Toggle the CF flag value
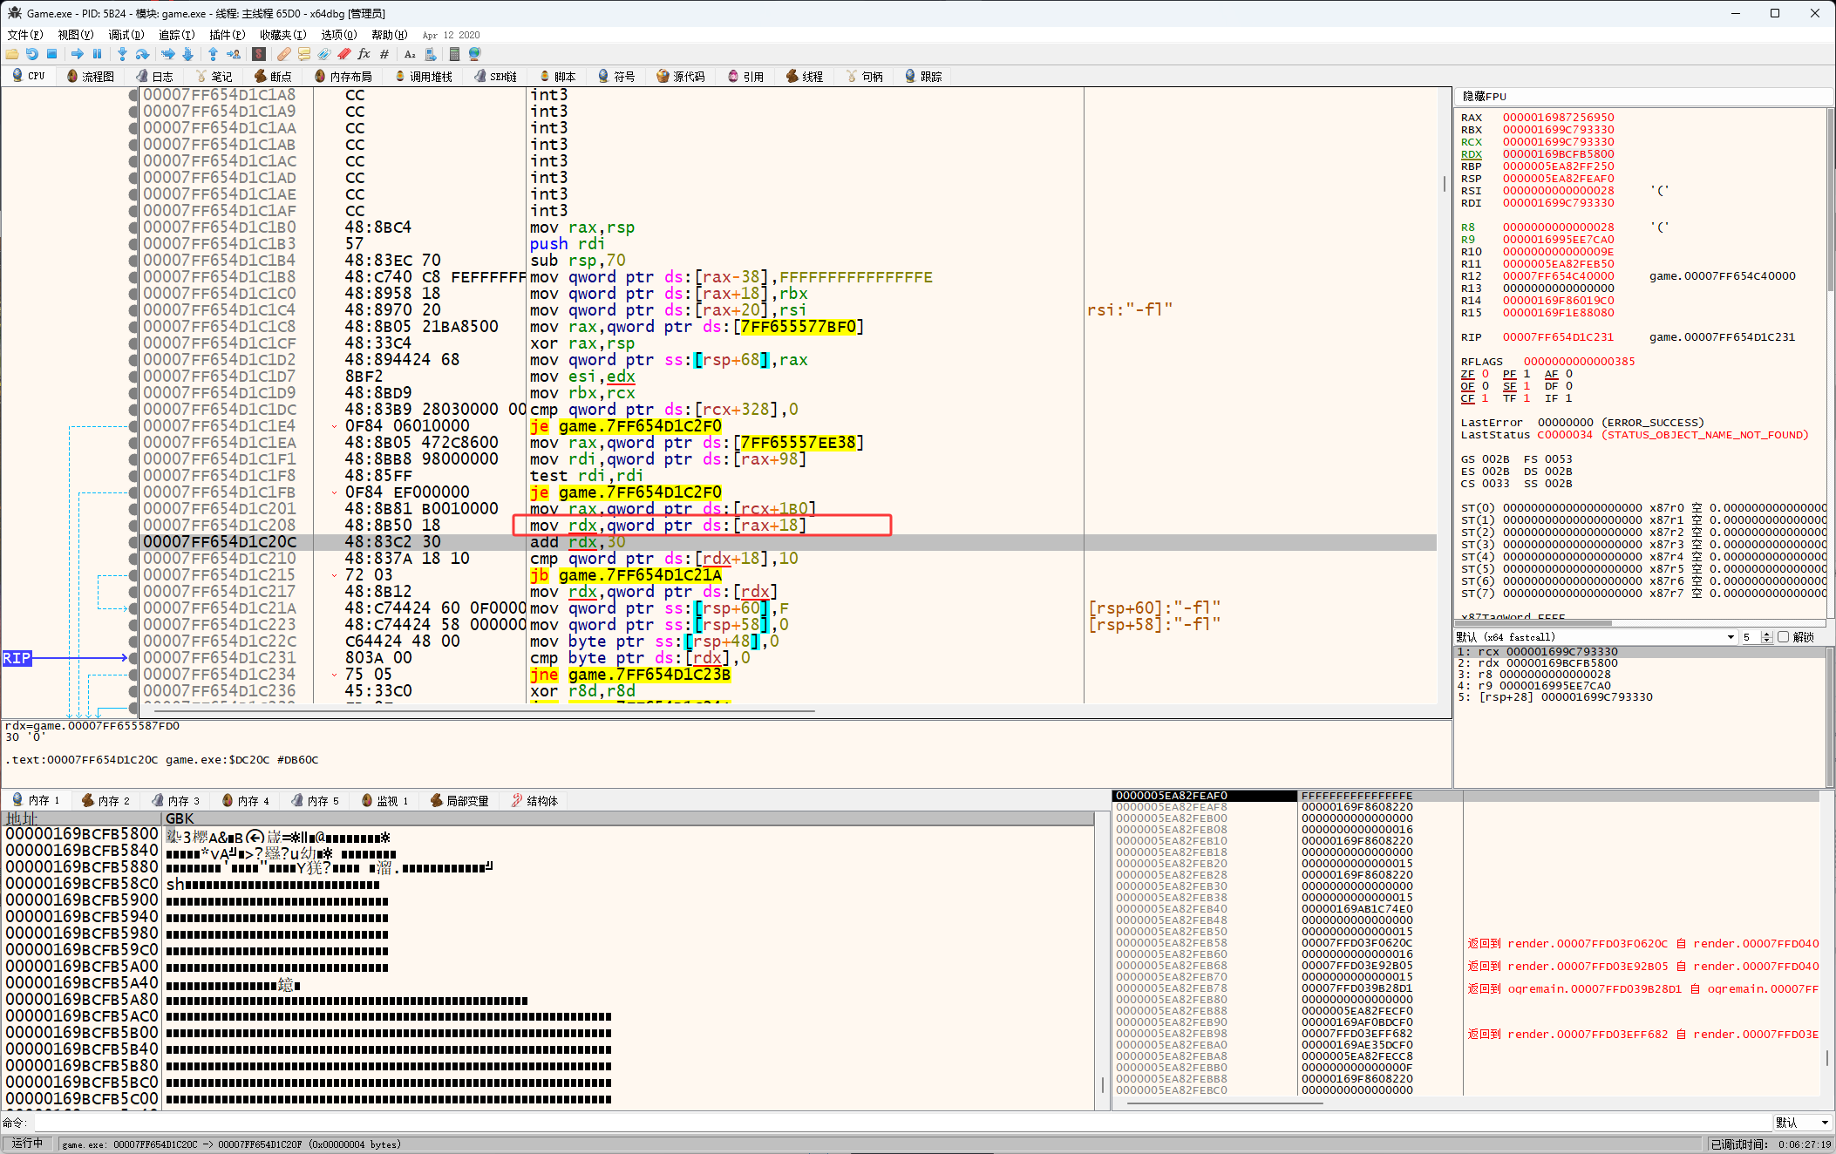Screen dimensions: 1836x1154 pos(1485,398)
